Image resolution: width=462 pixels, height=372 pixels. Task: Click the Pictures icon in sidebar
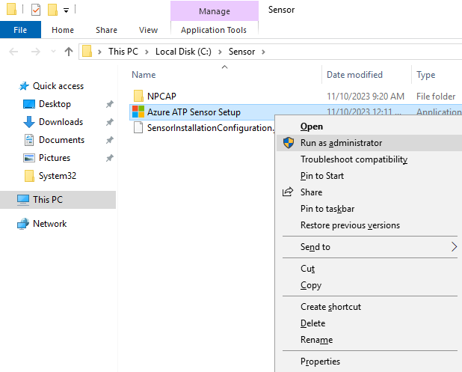(x=29, y=158)
